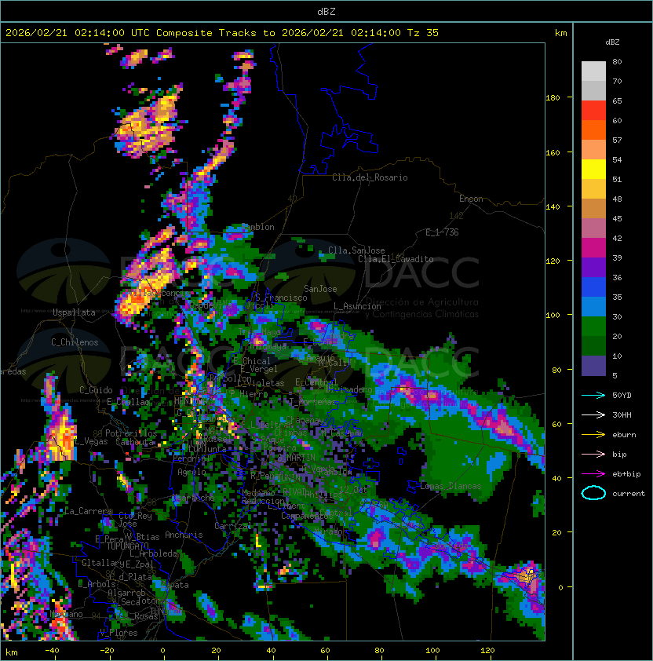
Task: Click the 'dBZ' title at top center
Action: pyautogui.click(x=326, y=12)
